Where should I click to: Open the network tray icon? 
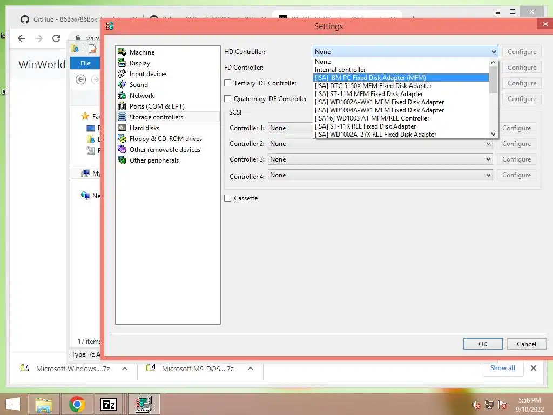489,405
